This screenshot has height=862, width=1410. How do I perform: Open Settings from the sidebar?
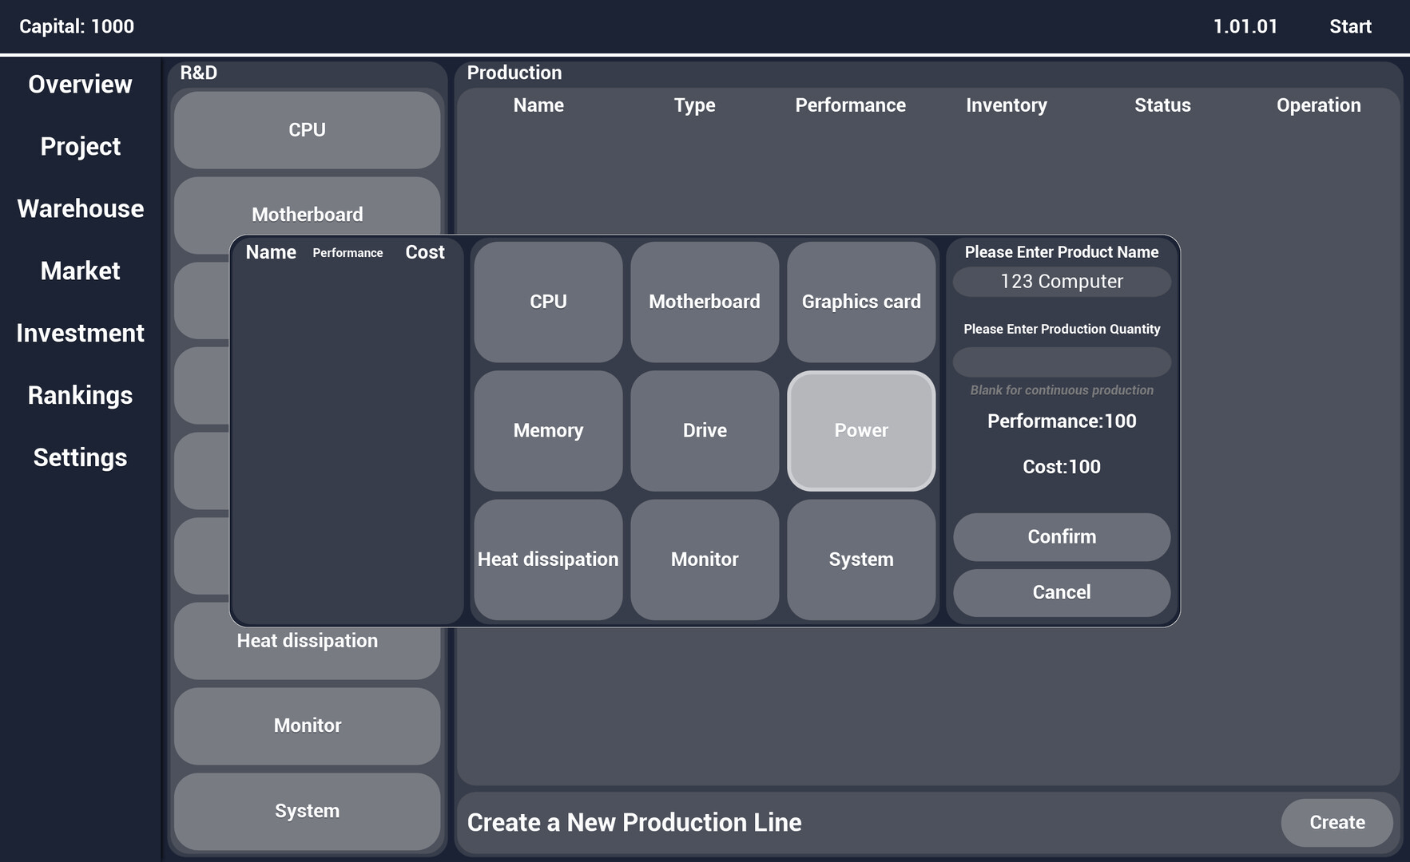pos(80,458)
